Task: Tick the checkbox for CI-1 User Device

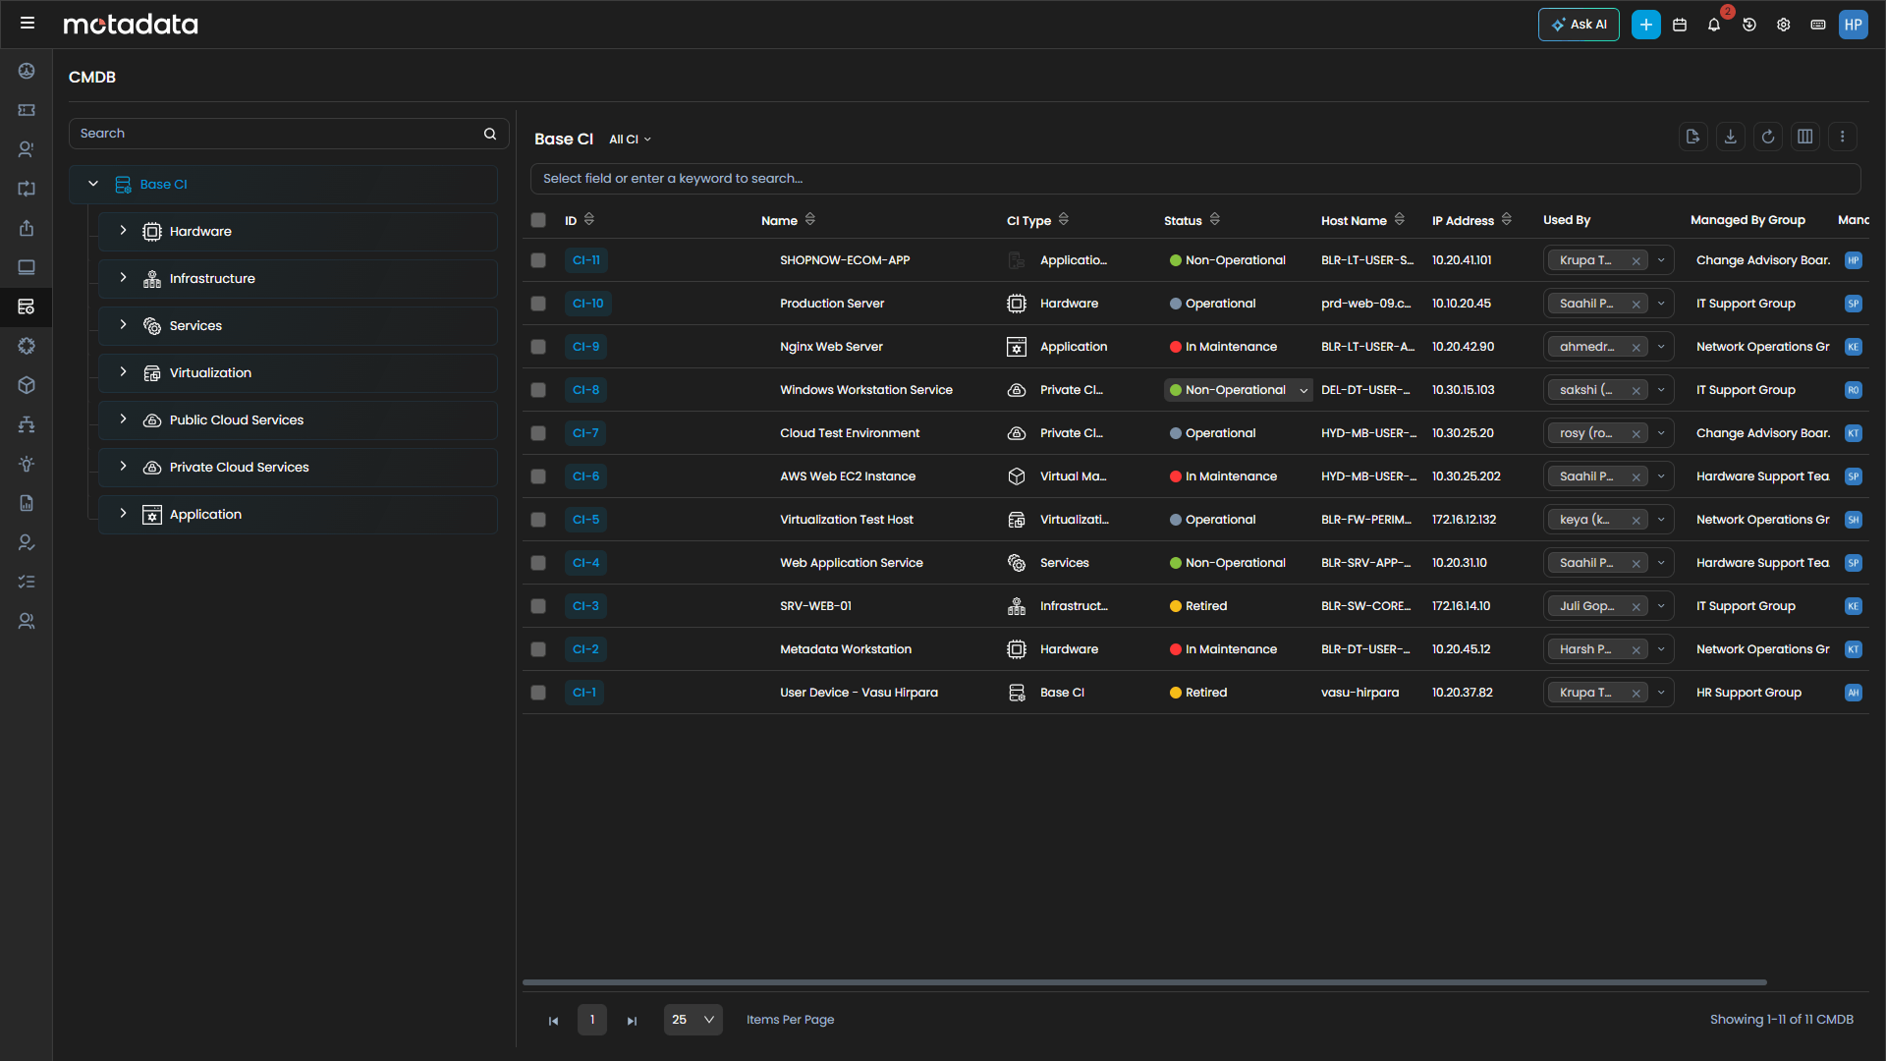Action: click(538, 693)
